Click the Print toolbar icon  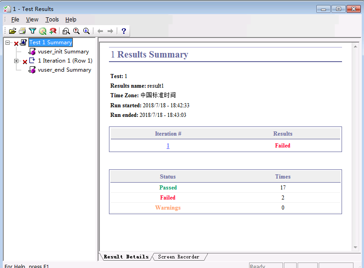click(22, 31)
